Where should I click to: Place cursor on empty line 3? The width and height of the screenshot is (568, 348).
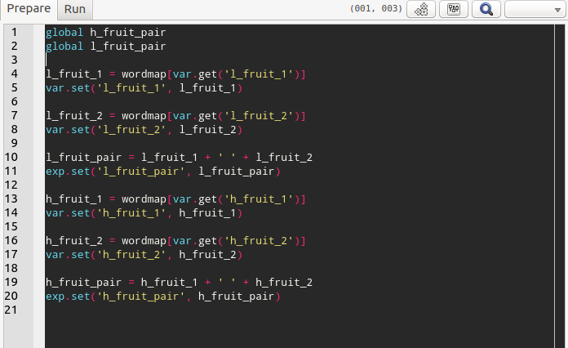point(300,60)
